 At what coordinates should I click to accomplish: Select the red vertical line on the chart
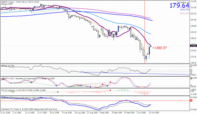click(144, 32)
